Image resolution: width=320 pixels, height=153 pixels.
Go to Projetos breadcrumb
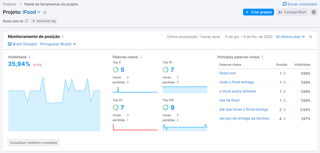pos(9,4)
